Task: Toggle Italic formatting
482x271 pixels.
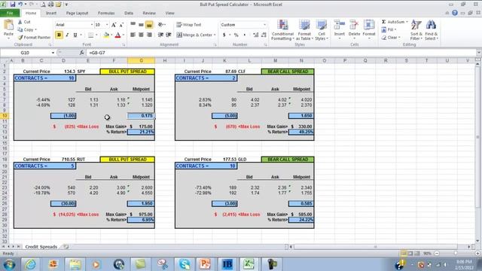Action: pyautogui.click(x=67, y=35)
